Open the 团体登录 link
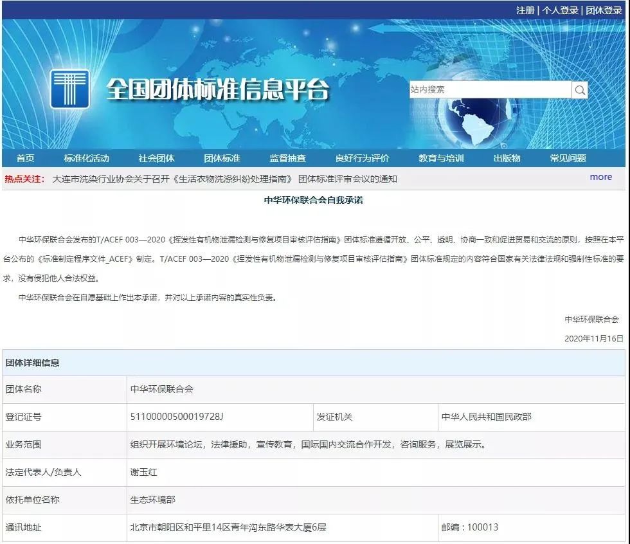The width and height of the screenshot is (630, 544). click(604, 10)
